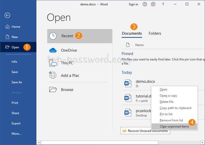The height and width of the screenshot is (145, 205).
Task: Click Sign in at the title bar
Action: [133, 4]
